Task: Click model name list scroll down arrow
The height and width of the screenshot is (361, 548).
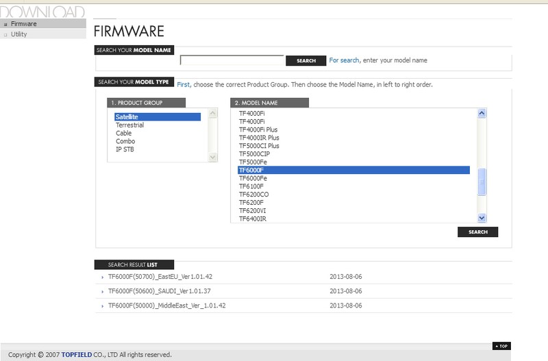Action: pos(482,218)
